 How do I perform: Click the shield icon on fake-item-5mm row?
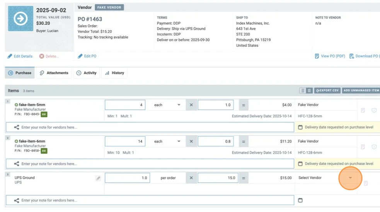pos(374,110)
